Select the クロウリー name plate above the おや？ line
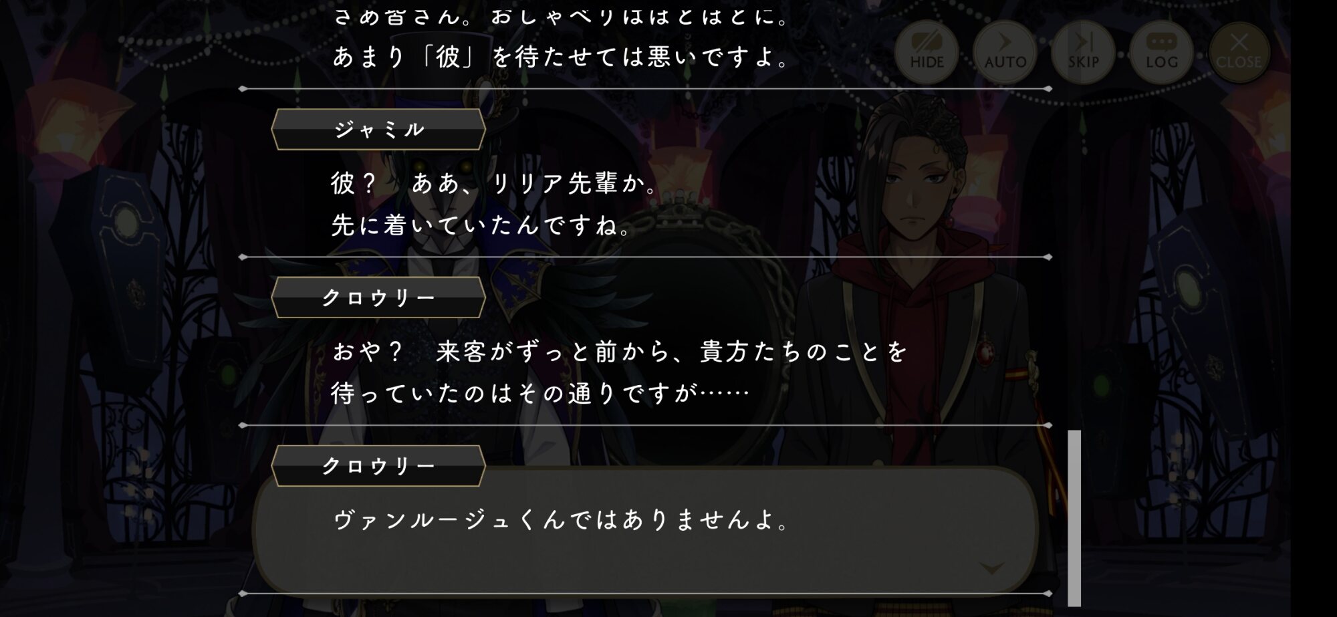Image resolution: width=1337 pixels, height=617 pixels. (378, 297)
